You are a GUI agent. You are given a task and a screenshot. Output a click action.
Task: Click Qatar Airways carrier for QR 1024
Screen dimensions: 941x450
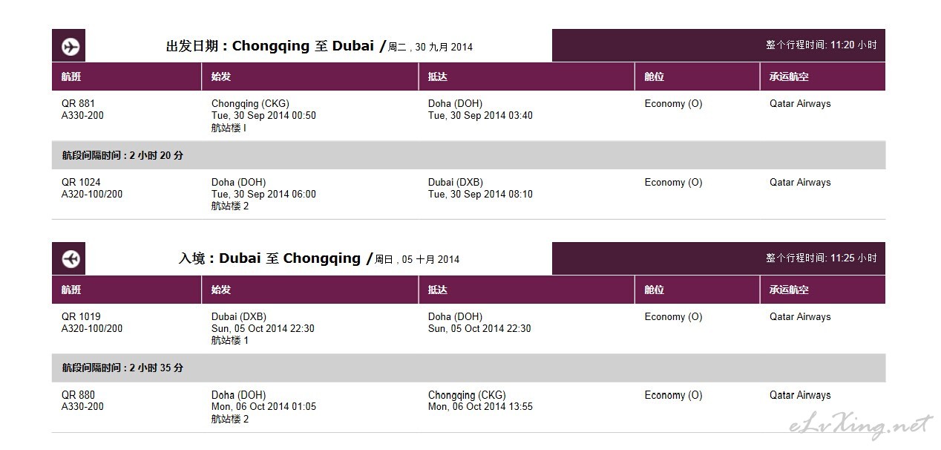pyautogui.click(x=800, y=183)
